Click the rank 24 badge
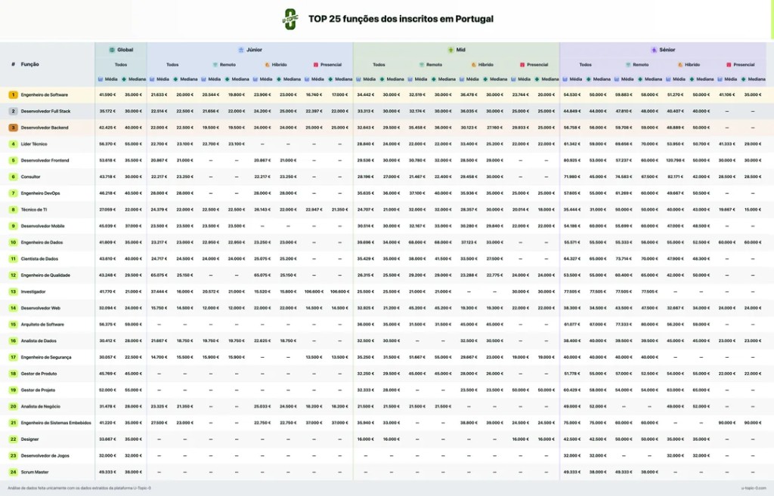Screen dimensions: 774x496 click(14, 473)
